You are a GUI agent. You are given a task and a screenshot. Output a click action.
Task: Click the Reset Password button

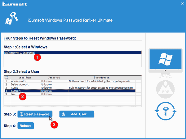point(35,114)
